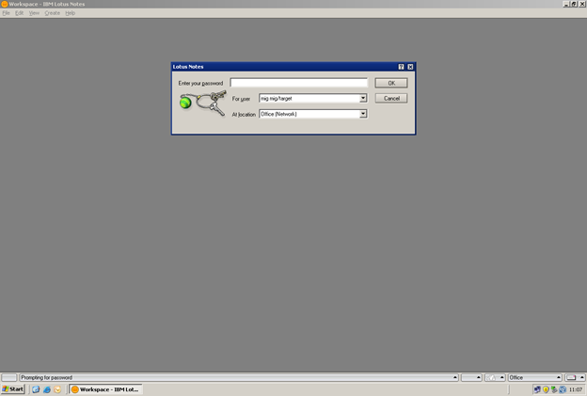Open the Office location status bar popup
This screenshot has height=396, width=587.
[534, 378]
